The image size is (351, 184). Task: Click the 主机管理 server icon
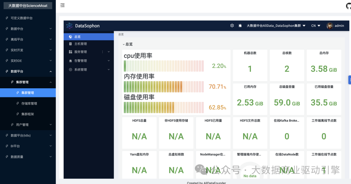71,44
